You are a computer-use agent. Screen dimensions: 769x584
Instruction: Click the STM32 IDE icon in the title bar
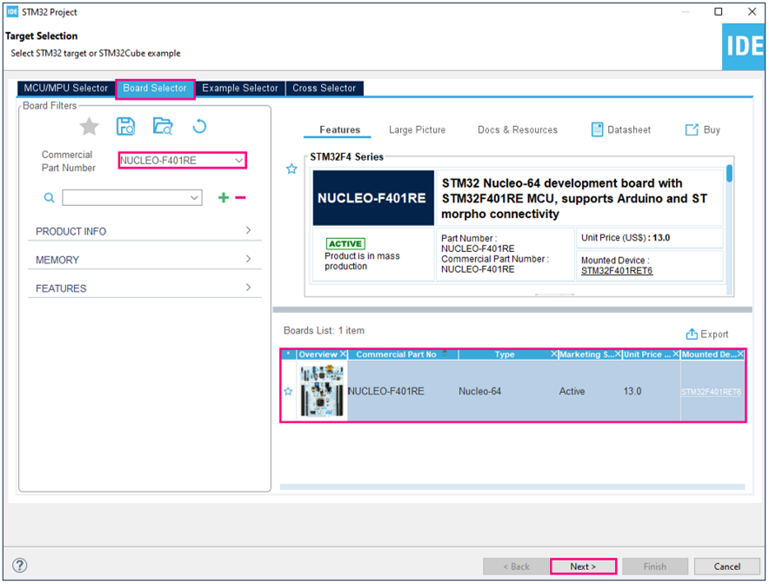tap(12, 12)
